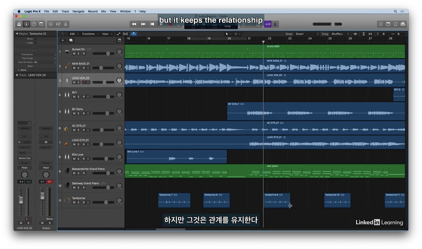
Task: Select the AC GTR_01 guitar icon
Action: (66, 128)
